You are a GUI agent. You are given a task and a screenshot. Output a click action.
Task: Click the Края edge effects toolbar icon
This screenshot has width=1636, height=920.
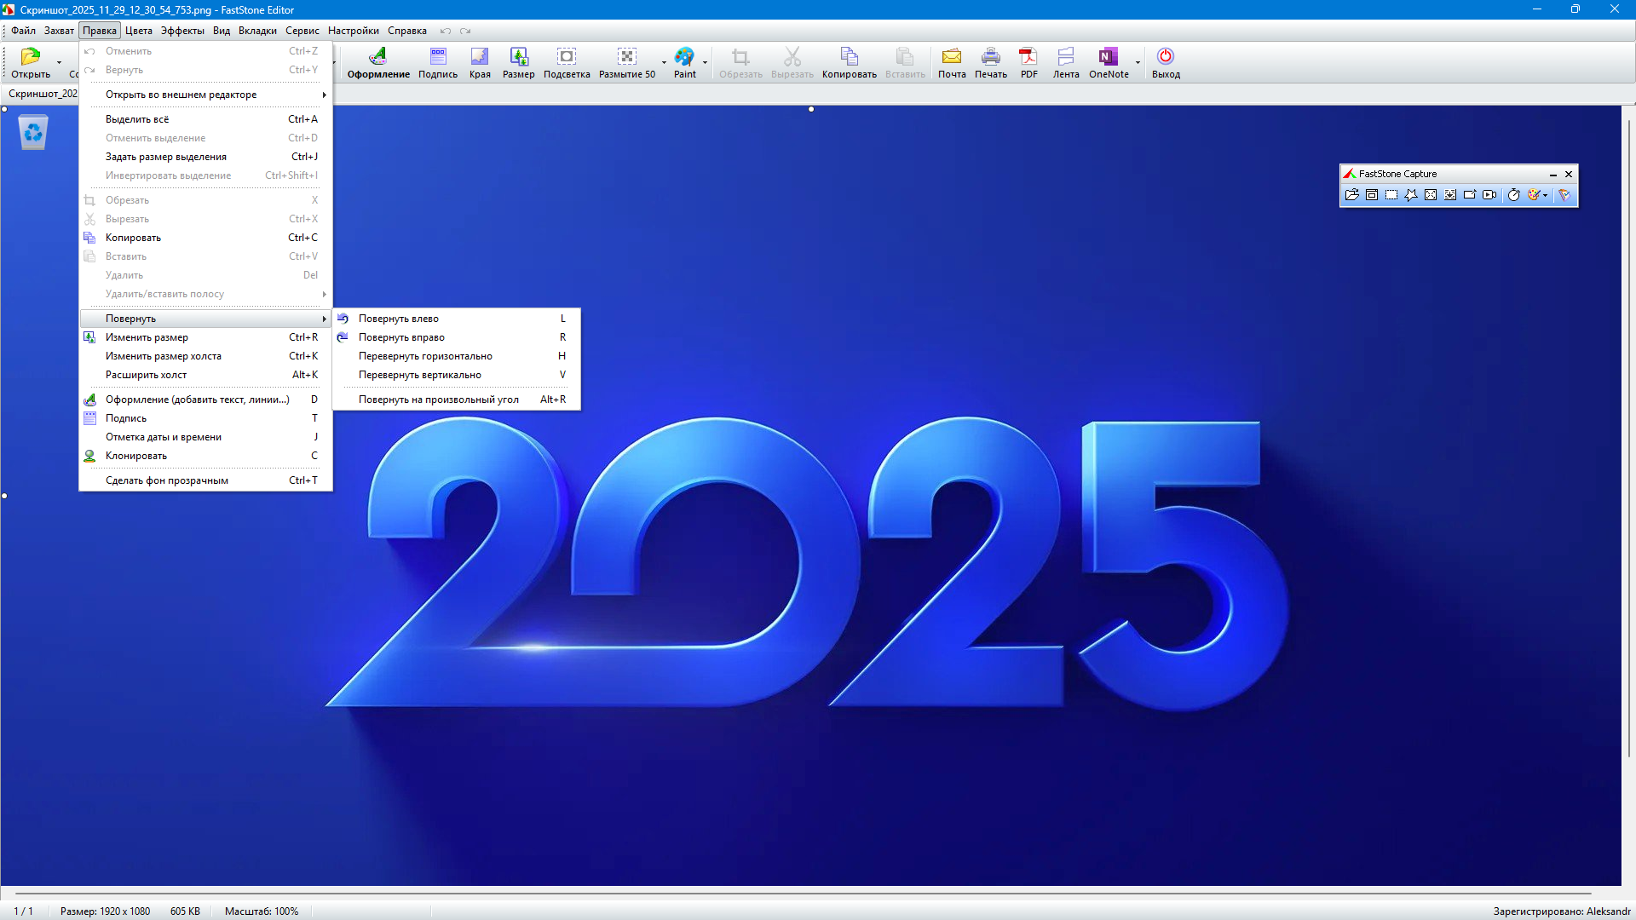coord(480,62)
